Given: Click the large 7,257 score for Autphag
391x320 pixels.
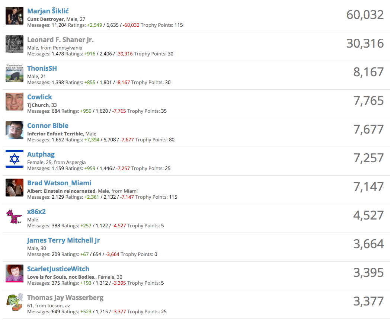Looking at the screenshot, I should point(369,159).
